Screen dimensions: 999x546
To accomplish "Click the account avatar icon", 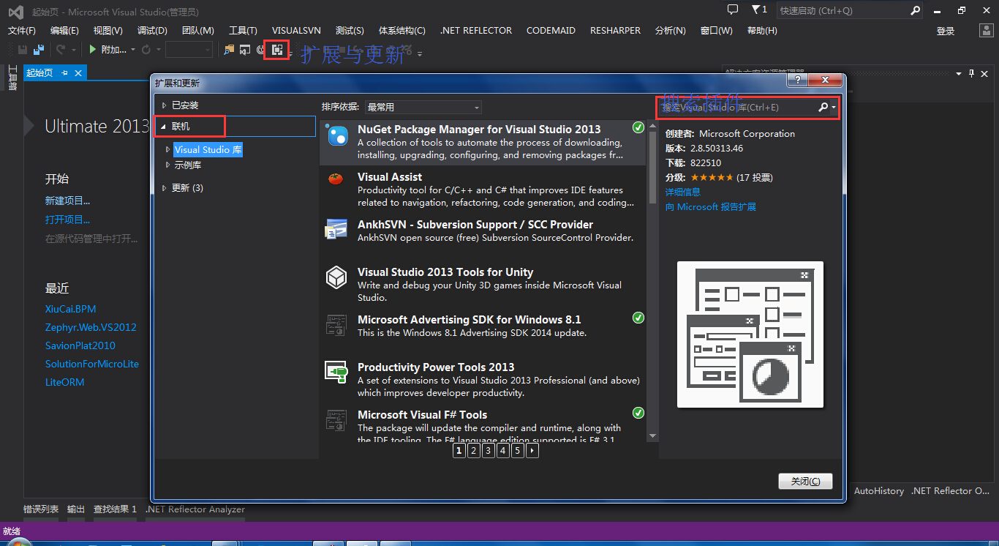I will tap(987, 31).
